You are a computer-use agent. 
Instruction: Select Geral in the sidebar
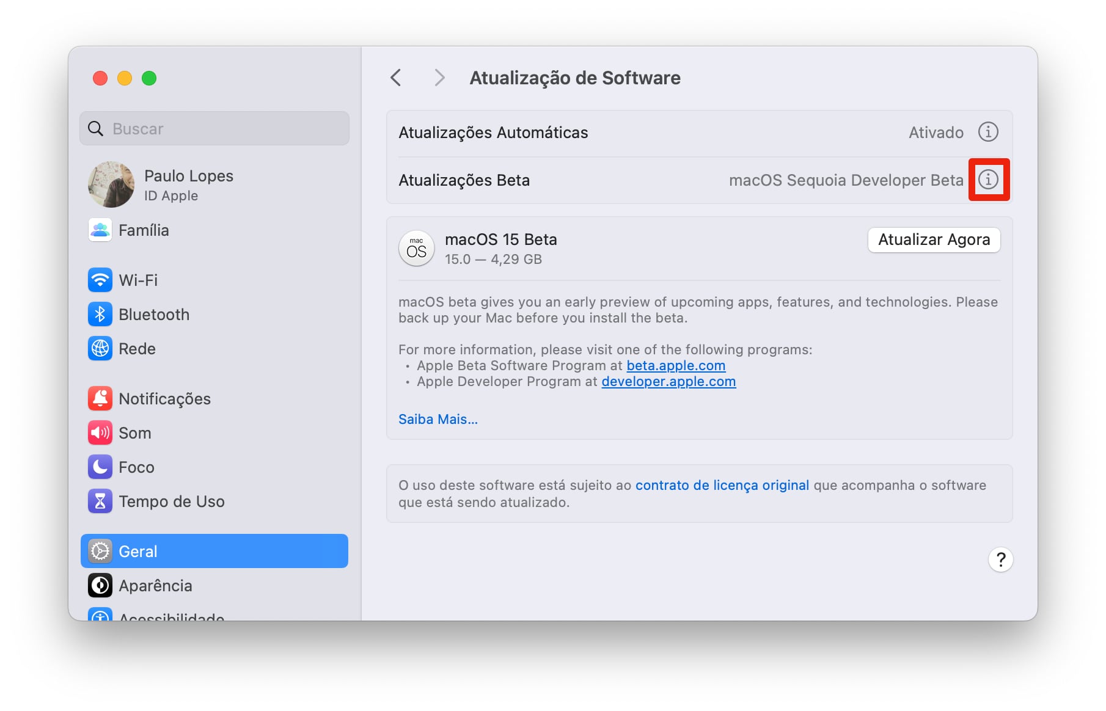214,552
